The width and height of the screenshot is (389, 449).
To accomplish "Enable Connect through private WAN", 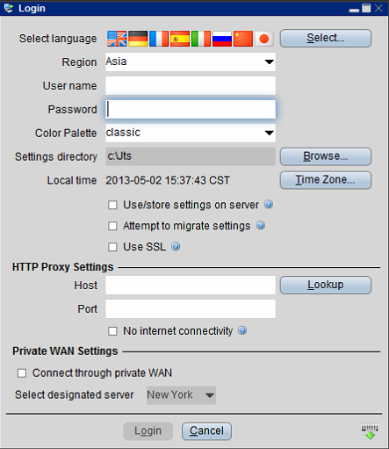I will tap(22, 373).
